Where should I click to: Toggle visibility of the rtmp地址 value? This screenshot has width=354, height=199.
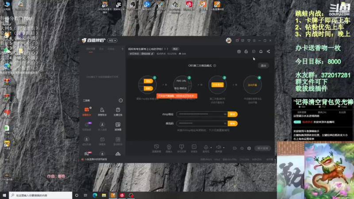225,114
